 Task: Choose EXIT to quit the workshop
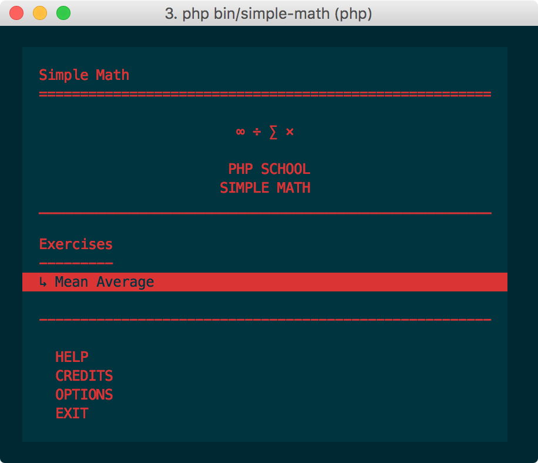click(x=72, y=413)
